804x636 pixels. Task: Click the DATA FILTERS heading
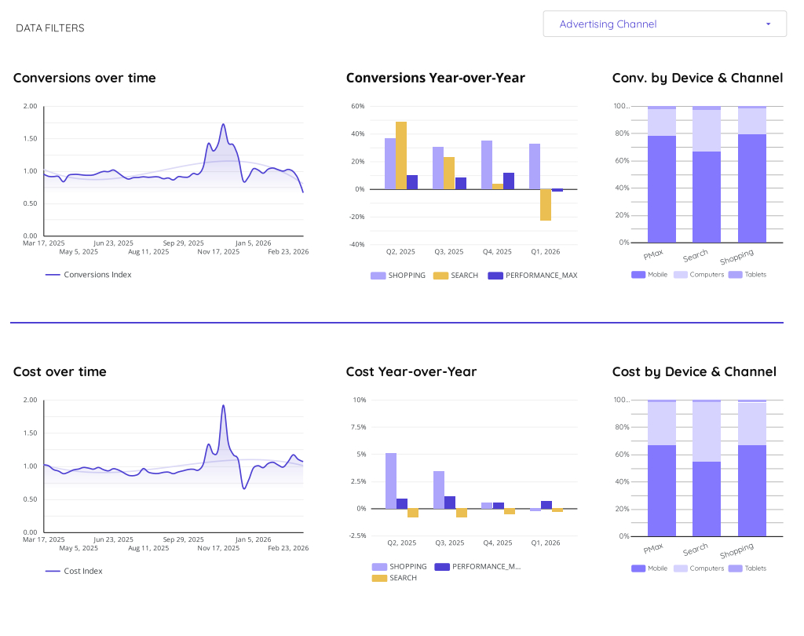pos(50,28)
